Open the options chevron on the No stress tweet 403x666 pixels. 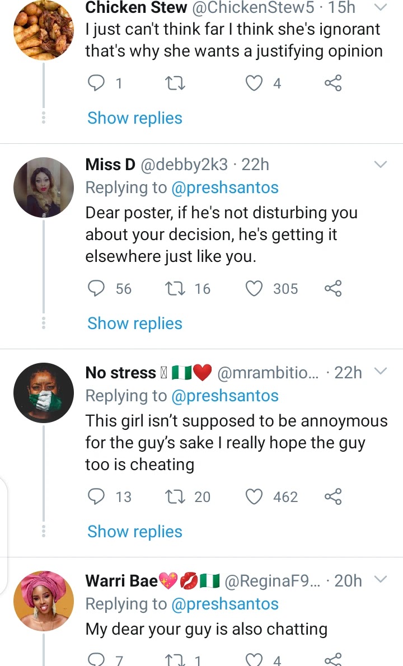(x=380, y=372)
